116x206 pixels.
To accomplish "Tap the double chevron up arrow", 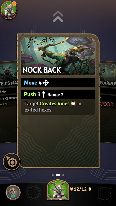I will point(58,16).
